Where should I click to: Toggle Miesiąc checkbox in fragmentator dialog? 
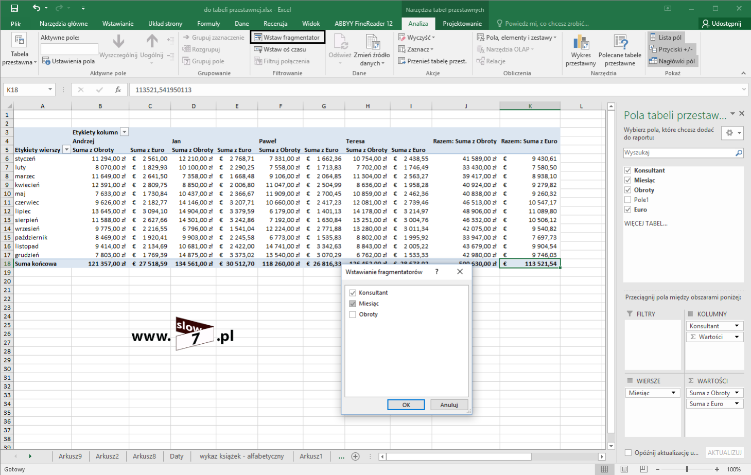[353, 304]
